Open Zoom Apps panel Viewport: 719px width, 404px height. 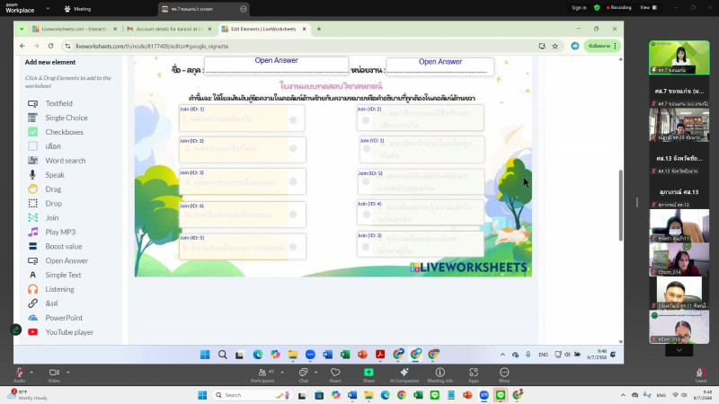[x=474, y=374]
